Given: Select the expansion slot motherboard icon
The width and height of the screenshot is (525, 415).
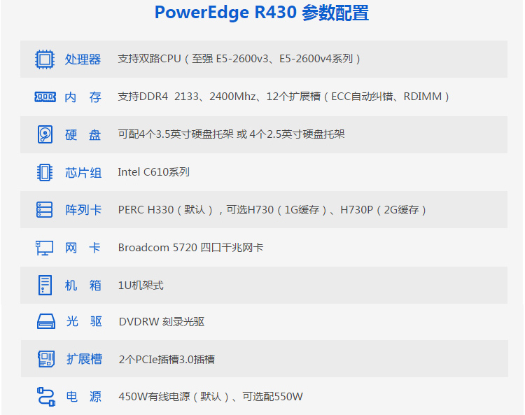Looking at the screenshot, I should (x=45, y=359).
